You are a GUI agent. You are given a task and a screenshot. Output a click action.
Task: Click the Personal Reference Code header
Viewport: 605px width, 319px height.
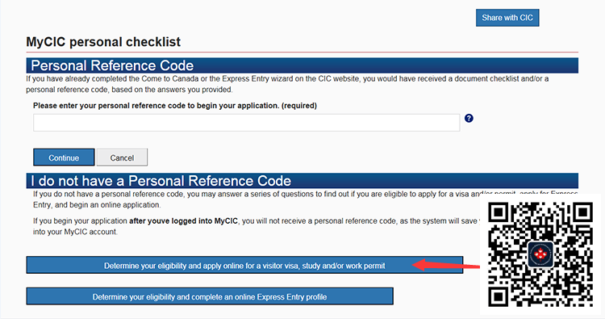302,65
